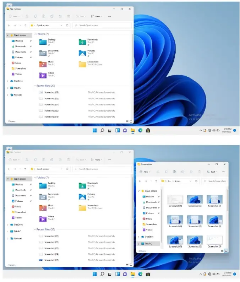Open See more (...) menu in Screenshots window

tap(223, 172)
